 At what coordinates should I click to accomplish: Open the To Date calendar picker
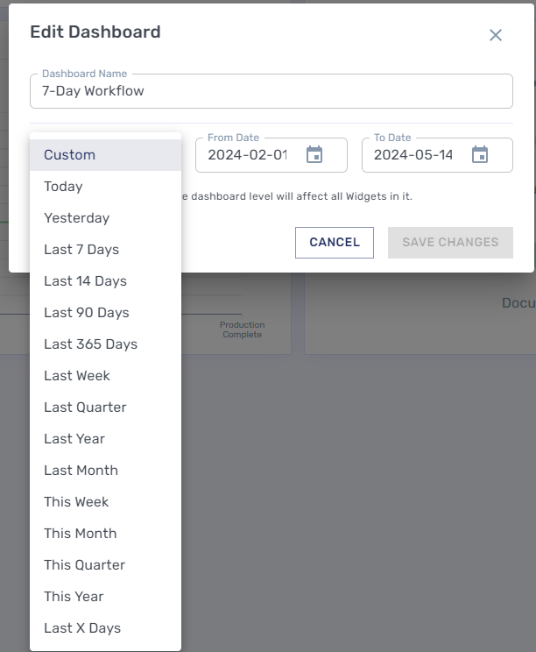point(480,155)
